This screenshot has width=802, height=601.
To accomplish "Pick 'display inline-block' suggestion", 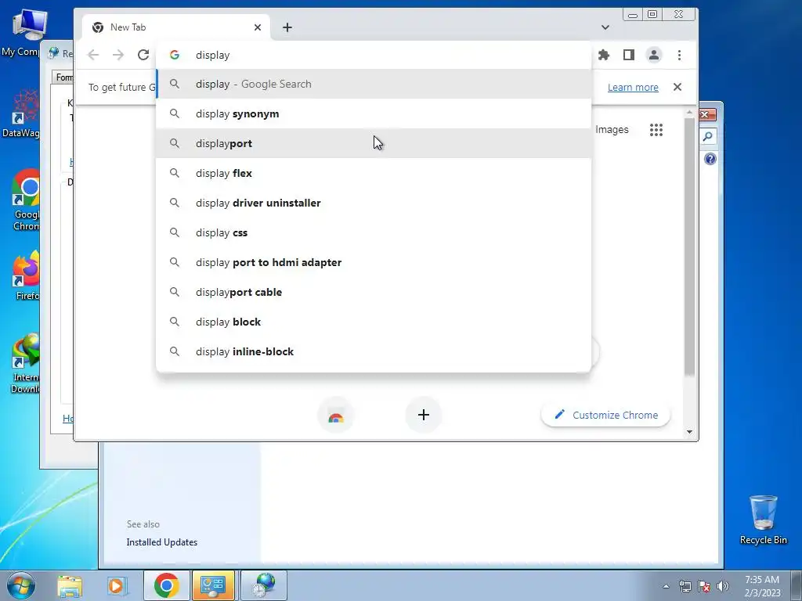I will pyautogui.click(x=374, y=351).
